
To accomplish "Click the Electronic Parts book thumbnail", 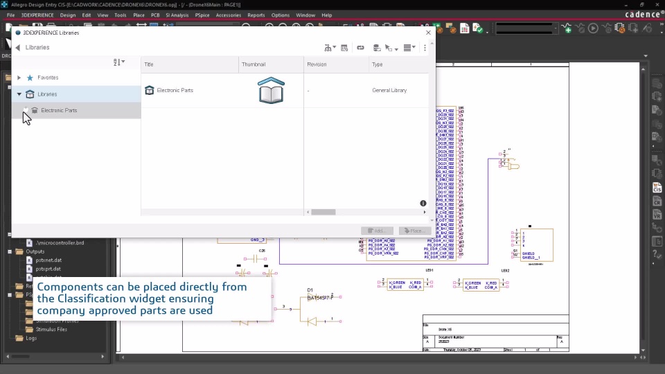I will click(271, 90).
